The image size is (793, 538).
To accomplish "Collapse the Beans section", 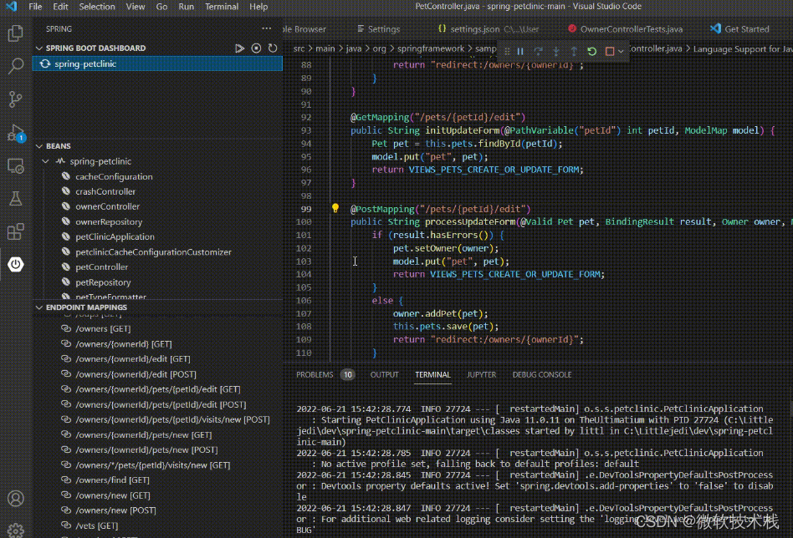I will [x=39, y=146].
